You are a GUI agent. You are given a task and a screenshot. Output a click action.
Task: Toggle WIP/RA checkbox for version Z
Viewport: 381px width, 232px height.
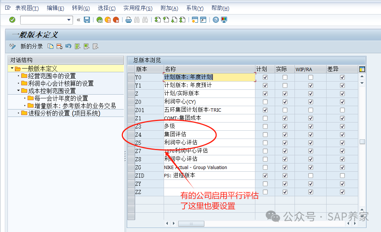311,94
